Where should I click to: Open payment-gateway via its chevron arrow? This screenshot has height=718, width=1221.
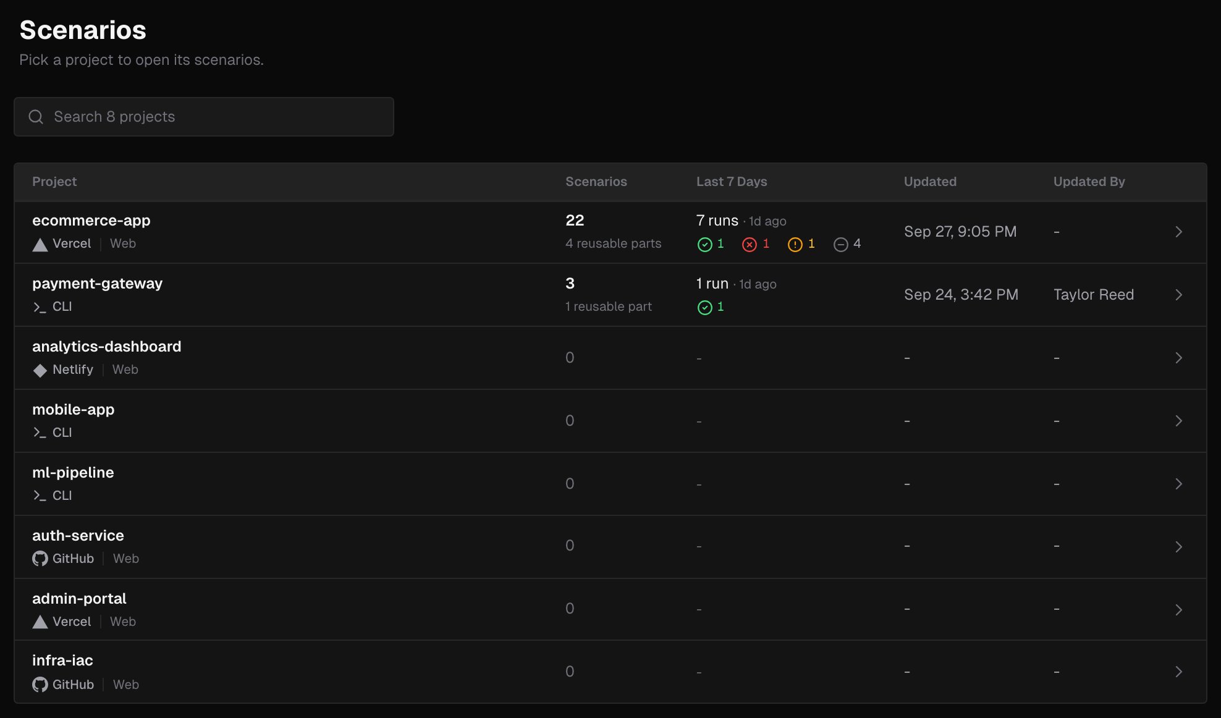[1178, 295]
